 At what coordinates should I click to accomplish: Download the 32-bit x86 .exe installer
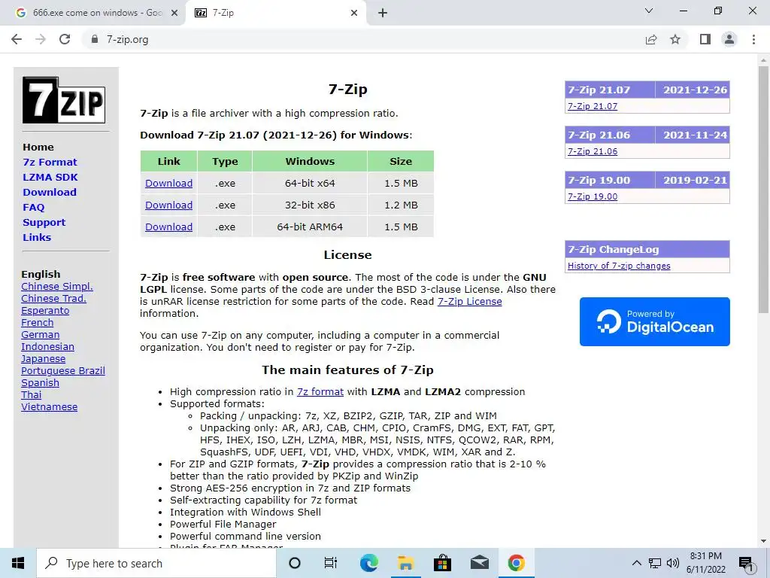(169, 205)
